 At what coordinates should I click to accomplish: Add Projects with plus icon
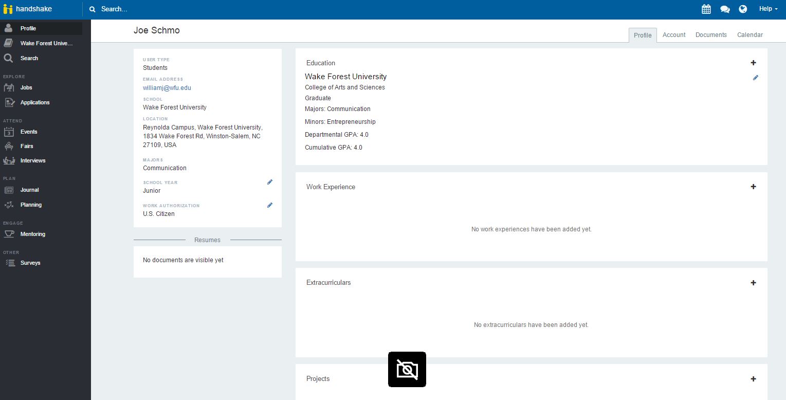click(x=754, y=379)
